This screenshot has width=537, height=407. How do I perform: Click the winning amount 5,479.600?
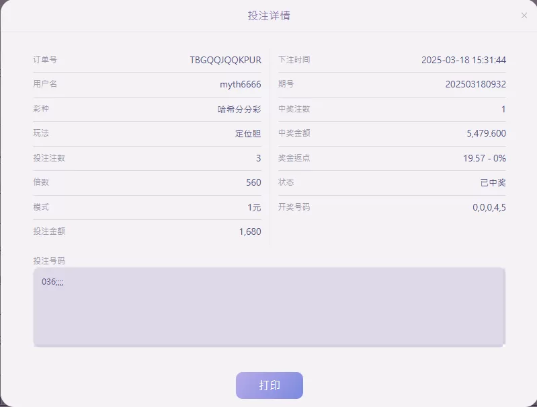[x=487, y=133]
